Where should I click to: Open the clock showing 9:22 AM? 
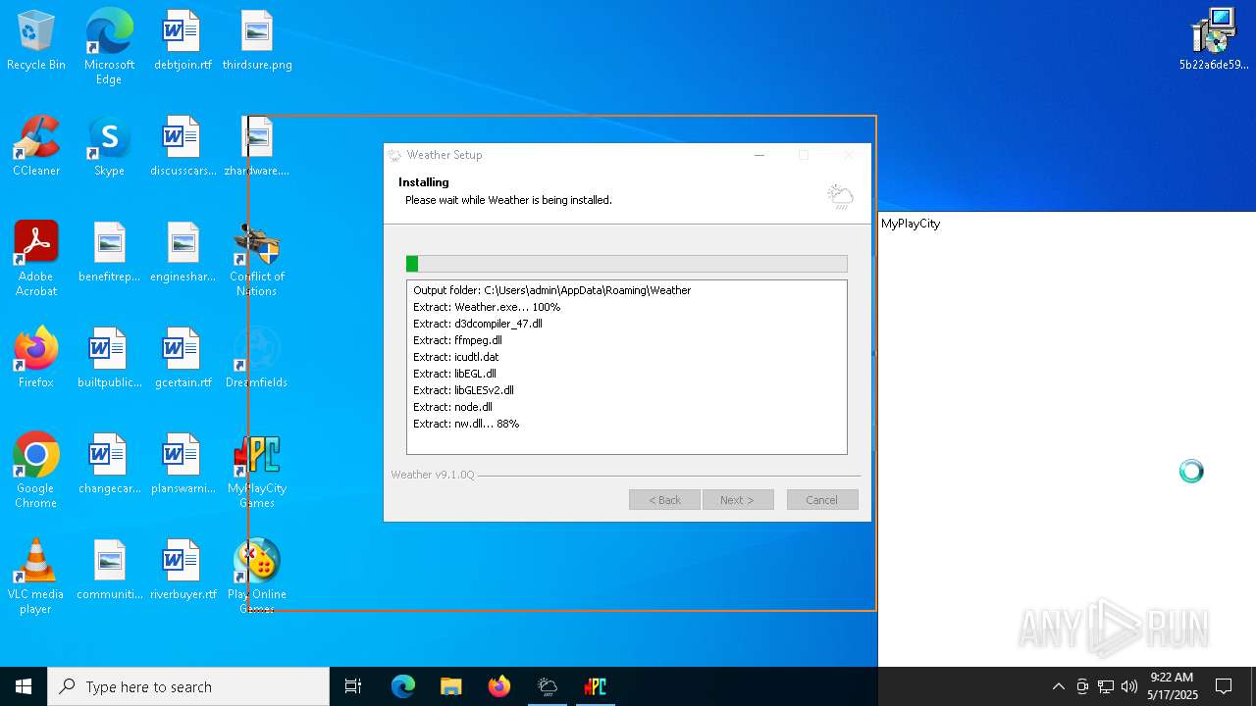1173,686
